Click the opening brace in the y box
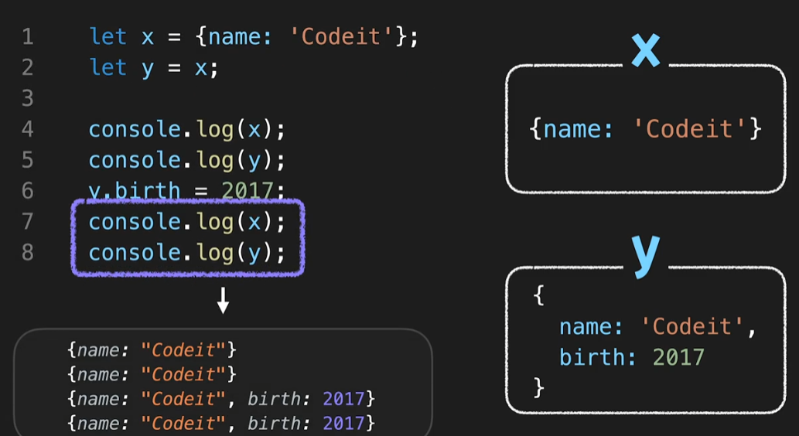This screenshot has height=436, width=799. click(538, 295)
